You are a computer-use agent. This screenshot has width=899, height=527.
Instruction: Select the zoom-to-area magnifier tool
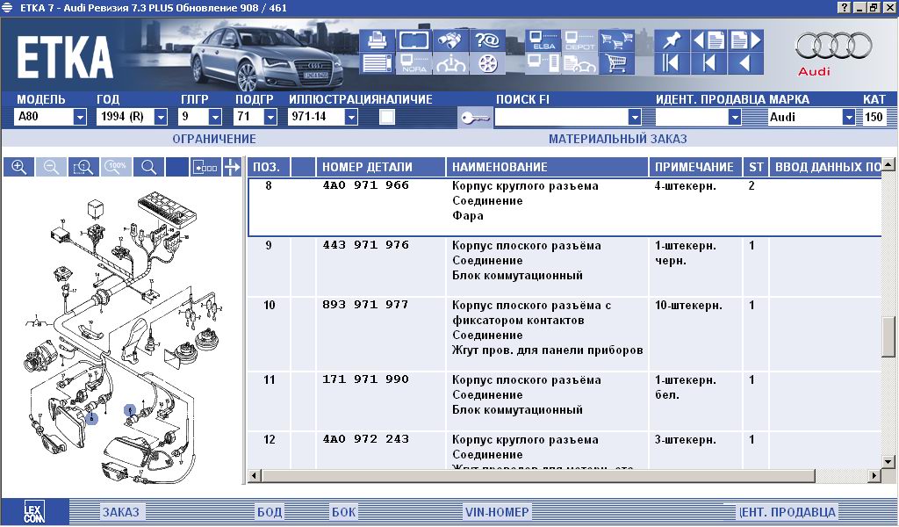[x=83, y=167]
